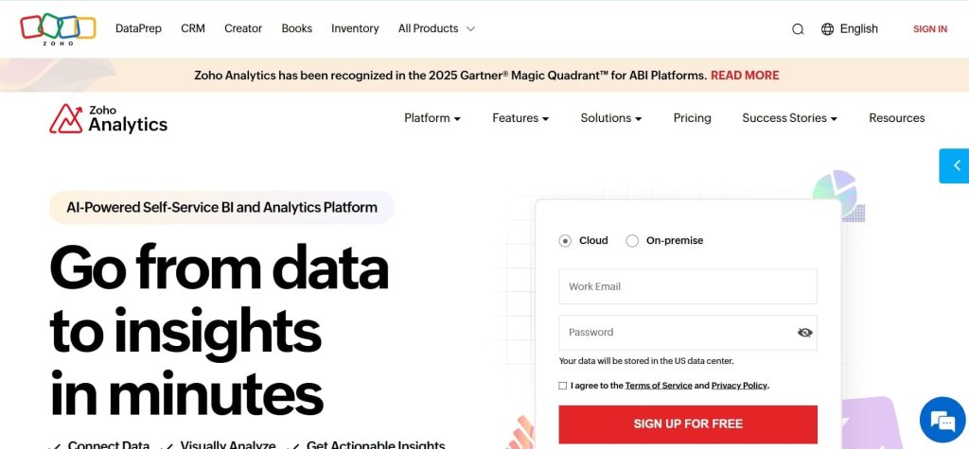Open the live chat bubble icon

tap(943, 421)
